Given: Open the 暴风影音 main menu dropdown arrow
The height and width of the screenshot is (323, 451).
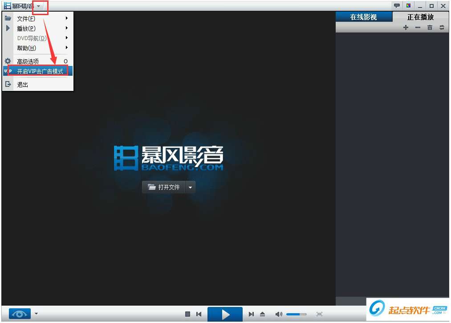Looking at the screenshot, I should [39, 6].
